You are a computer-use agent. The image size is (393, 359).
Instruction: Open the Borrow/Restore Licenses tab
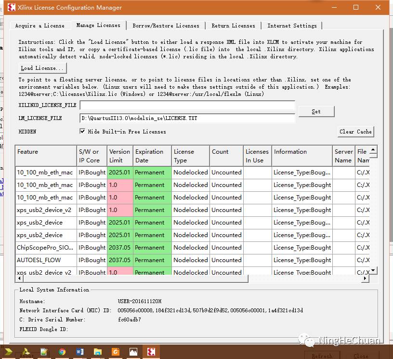point(166,26)
